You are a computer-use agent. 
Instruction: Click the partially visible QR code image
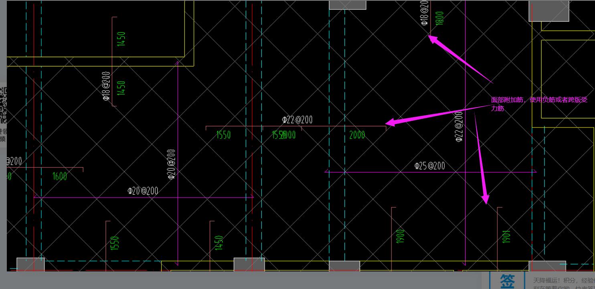tap(3, 105)
